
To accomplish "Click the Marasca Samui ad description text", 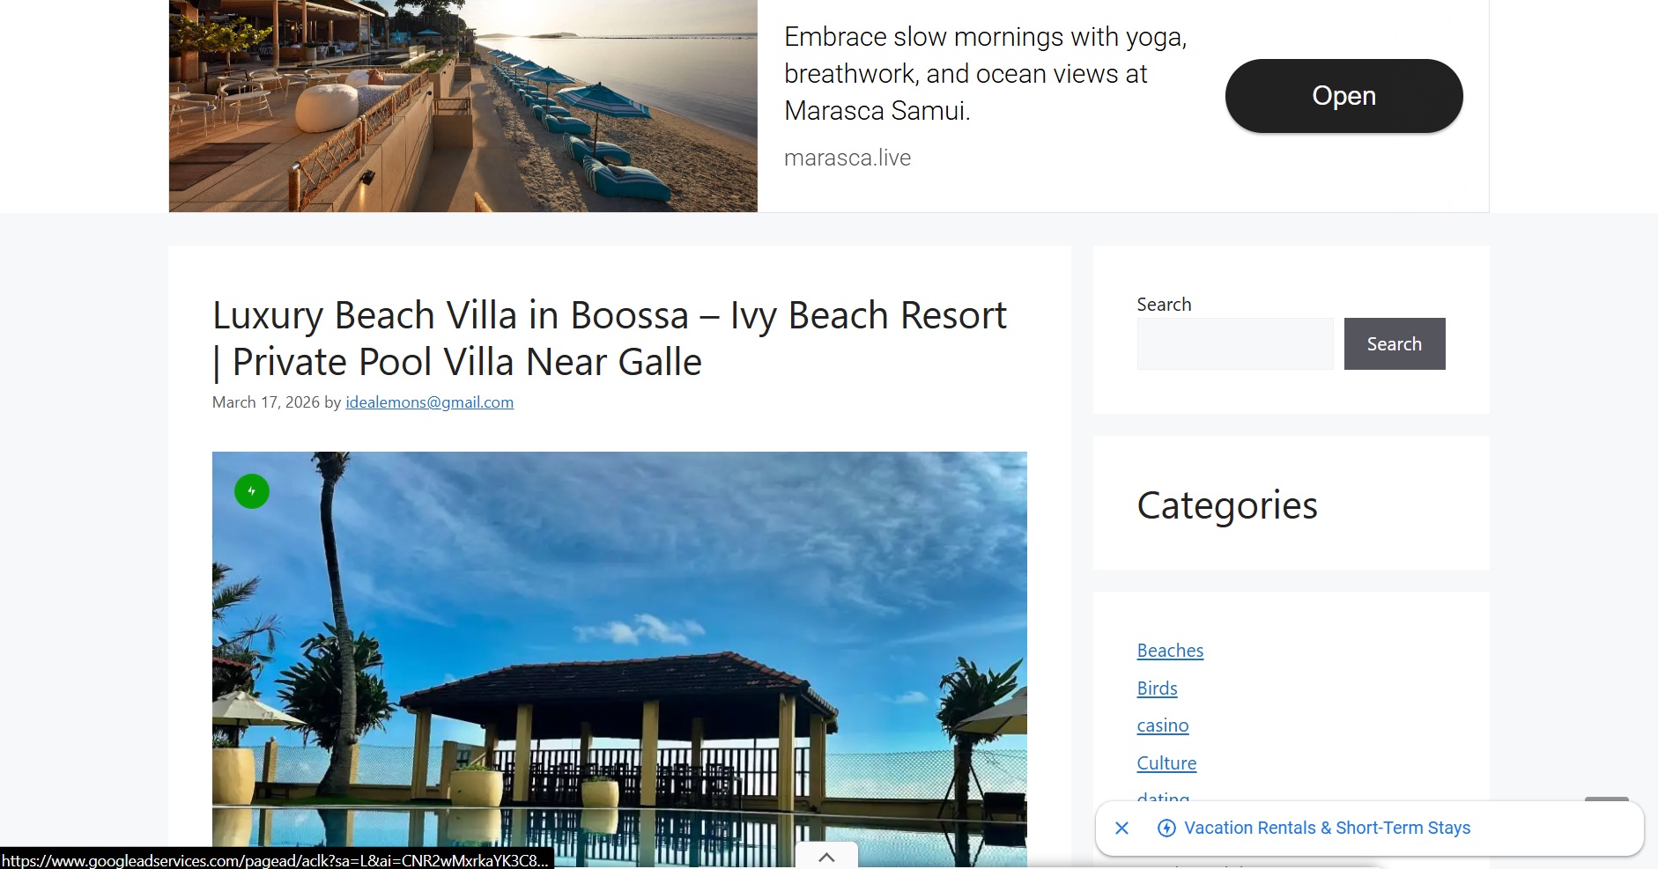I will (985, 74).
